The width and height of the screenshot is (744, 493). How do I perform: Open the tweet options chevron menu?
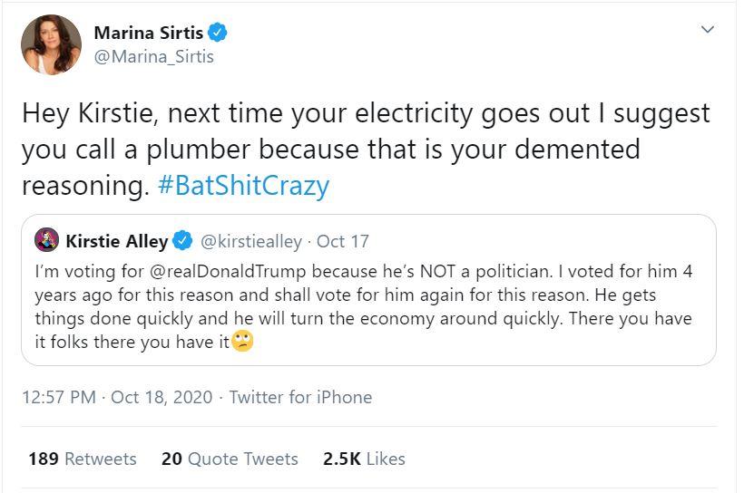coord(709,30)
